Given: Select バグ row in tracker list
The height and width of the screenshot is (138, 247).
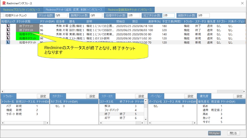Looking at the screenshot, I should 25,106.
